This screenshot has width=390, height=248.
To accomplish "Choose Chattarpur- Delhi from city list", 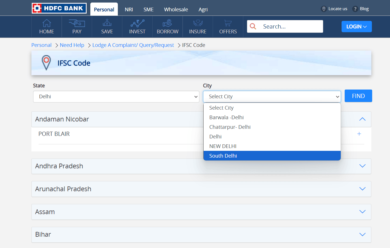I will 272,127.
